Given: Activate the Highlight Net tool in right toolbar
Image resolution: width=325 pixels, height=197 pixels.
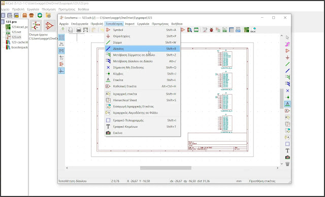Looking at the screenshot, I should pos(287,44).
